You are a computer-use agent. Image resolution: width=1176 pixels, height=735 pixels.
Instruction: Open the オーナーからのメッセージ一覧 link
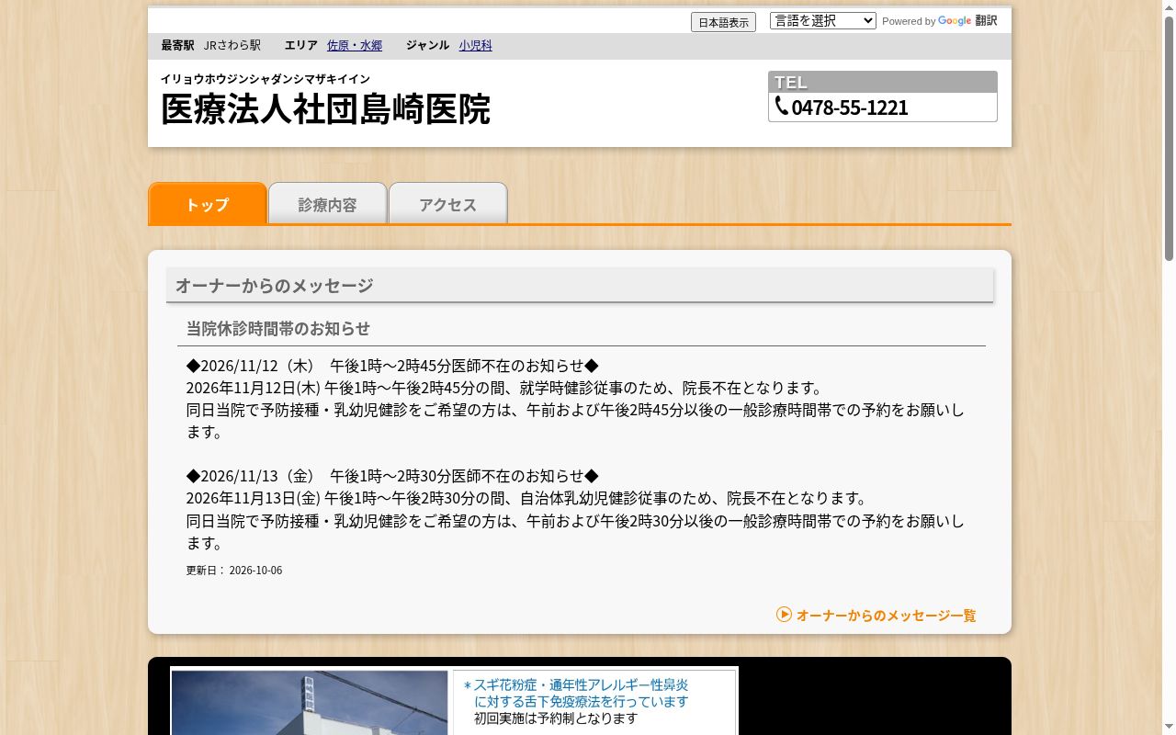pos(886,615)
